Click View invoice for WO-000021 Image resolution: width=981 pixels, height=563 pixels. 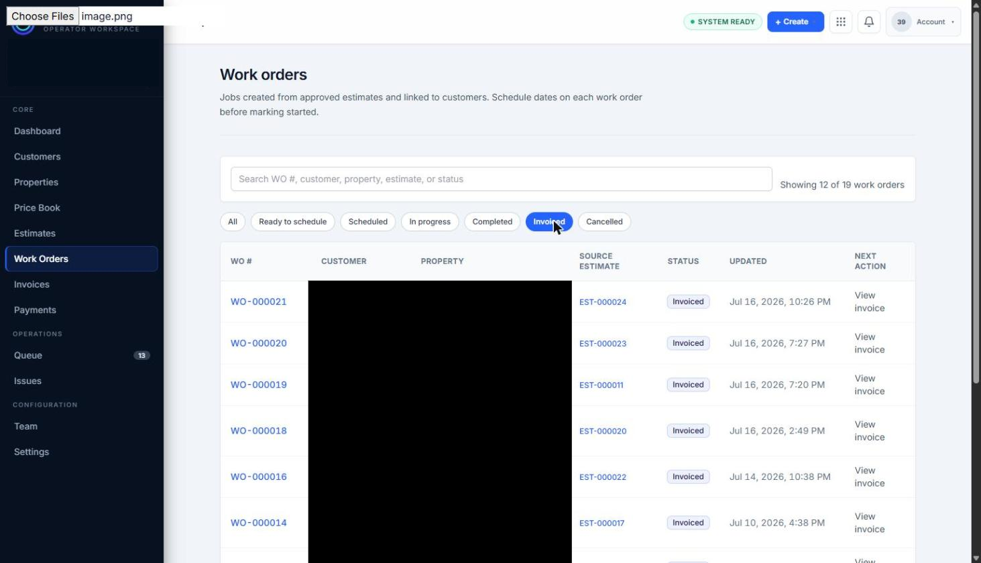tap(870, 302)
